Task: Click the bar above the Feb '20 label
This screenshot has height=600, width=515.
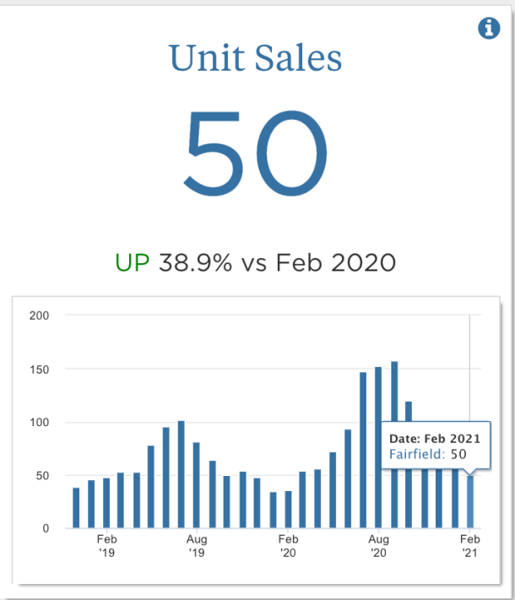Action: click(x=288, y=510)
